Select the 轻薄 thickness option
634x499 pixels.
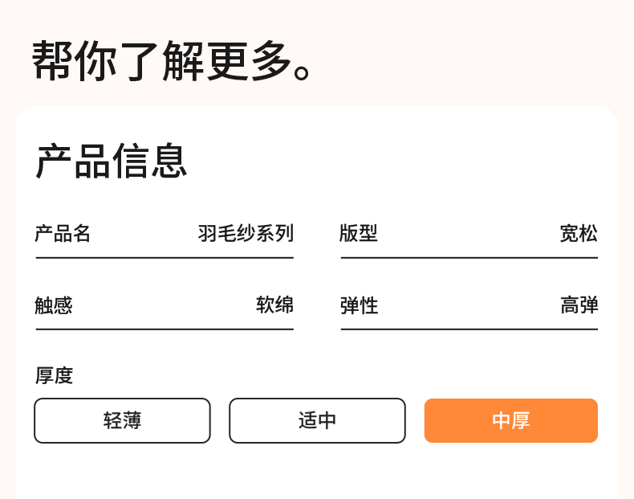tap(122, 420)
